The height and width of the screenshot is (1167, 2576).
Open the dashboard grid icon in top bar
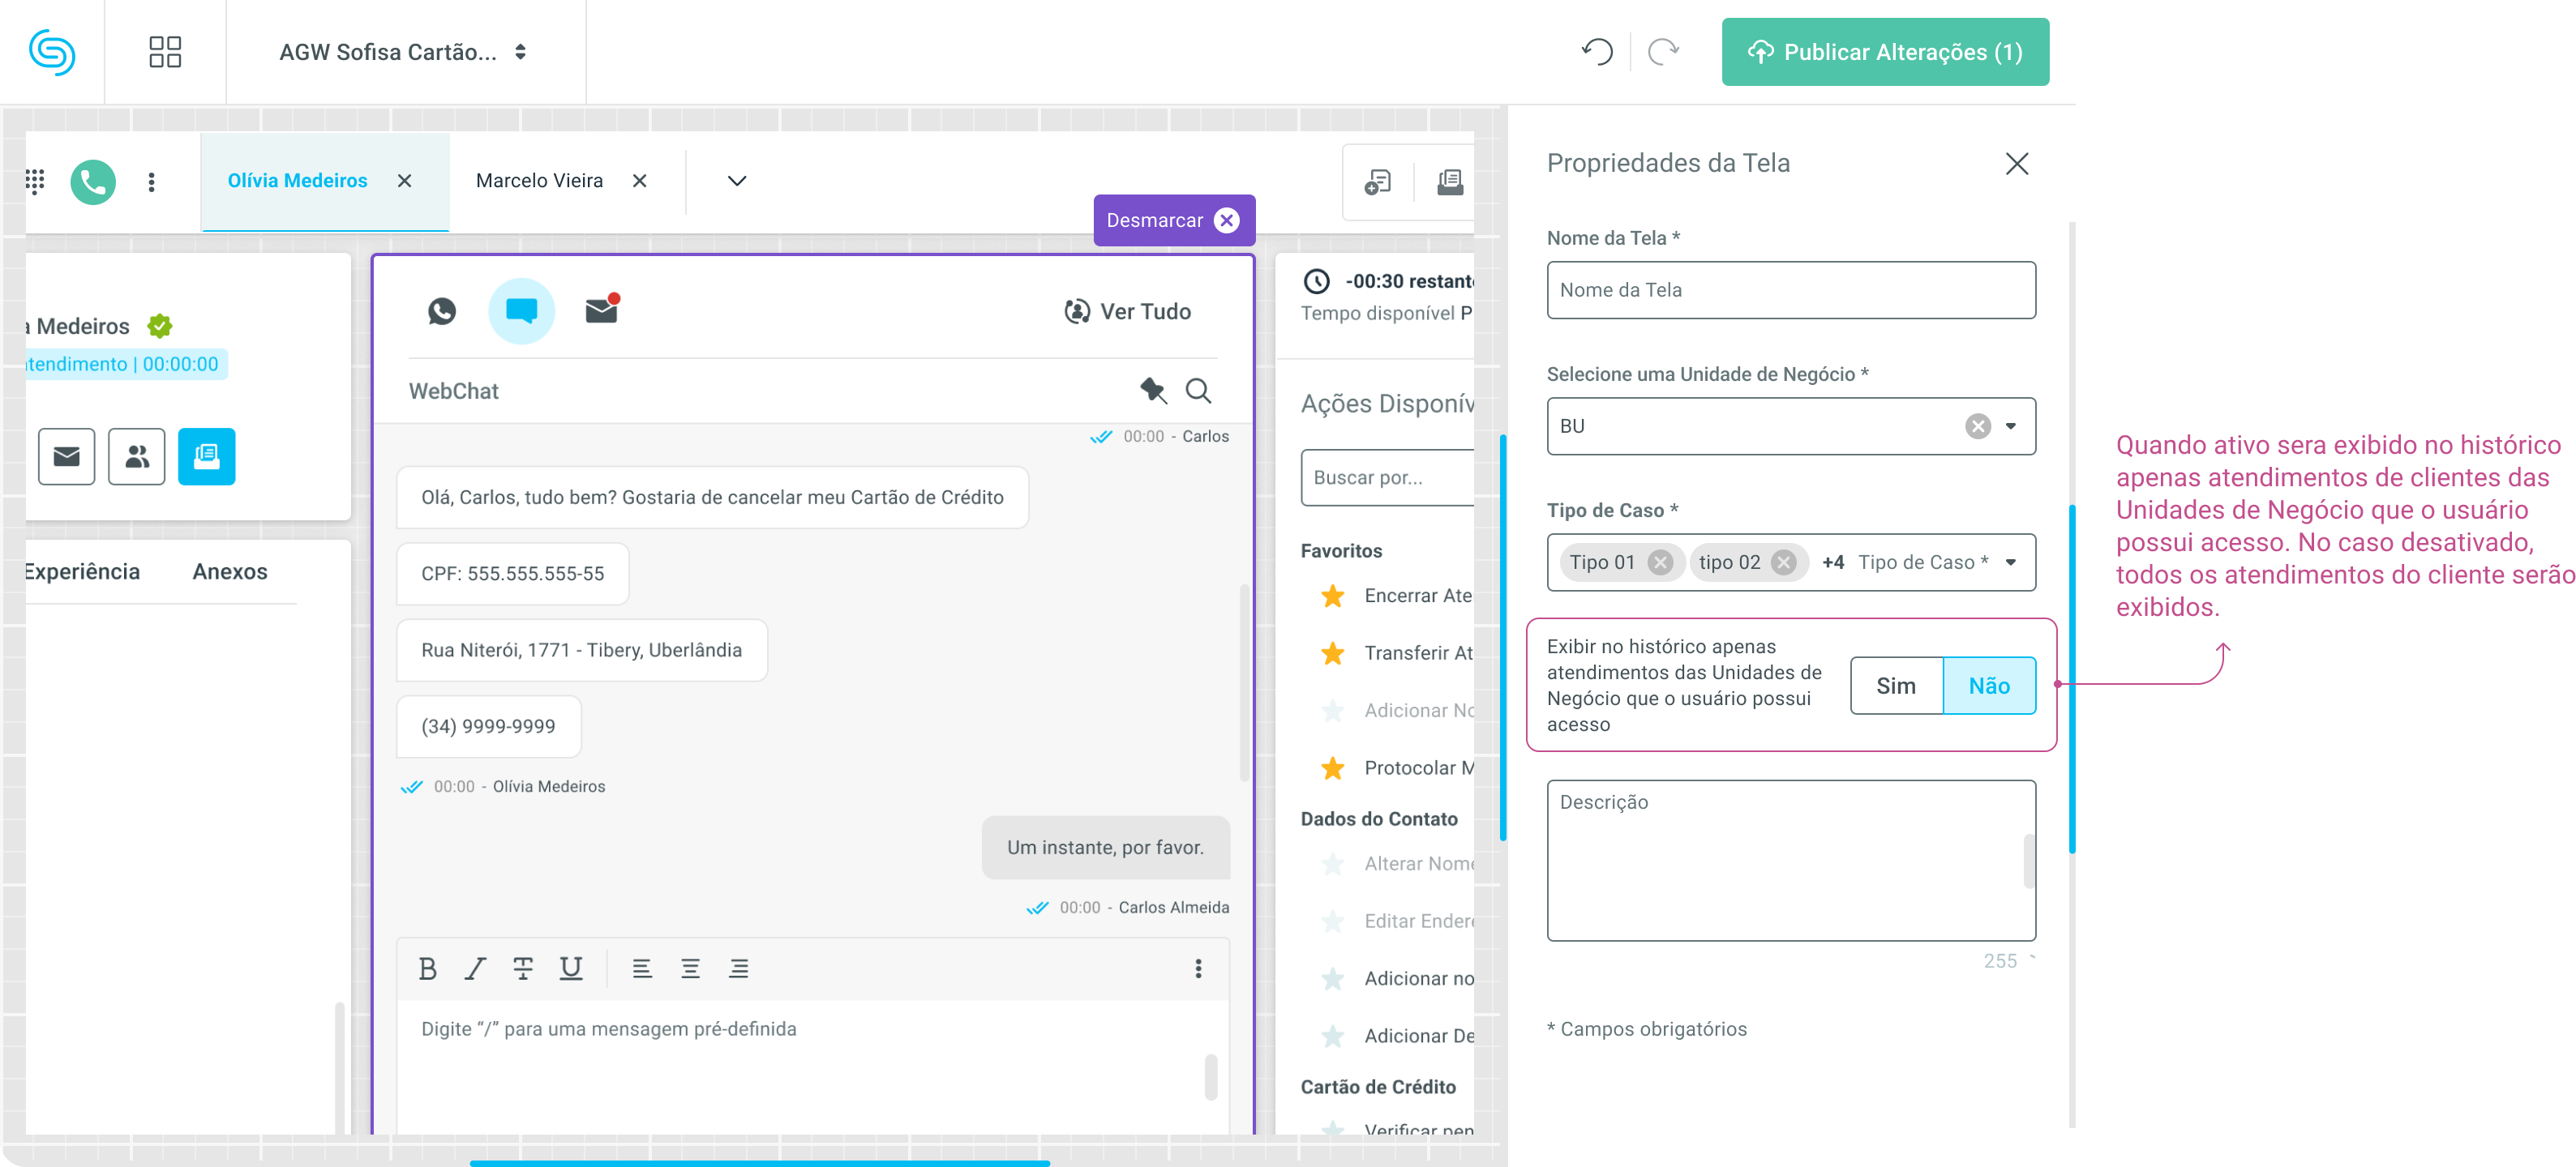pos(165,52)
